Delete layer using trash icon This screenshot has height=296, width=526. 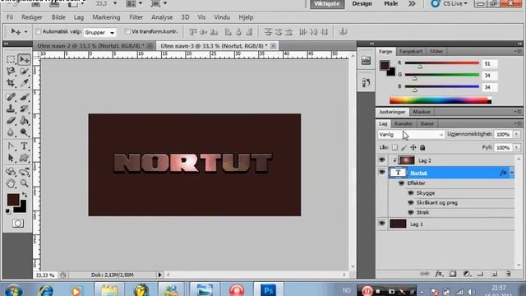(508, 274)
